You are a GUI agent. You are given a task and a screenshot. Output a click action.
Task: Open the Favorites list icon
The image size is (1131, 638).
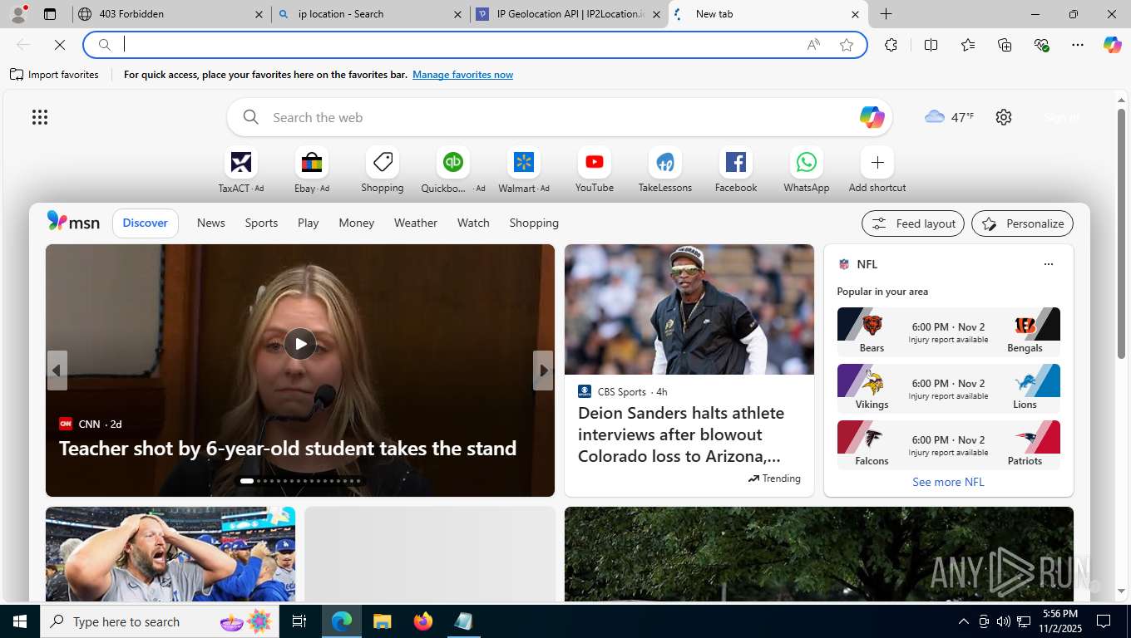968,45
